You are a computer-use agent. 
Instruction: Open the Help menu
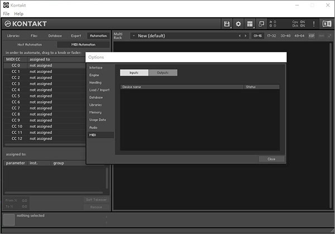(19, 13)
